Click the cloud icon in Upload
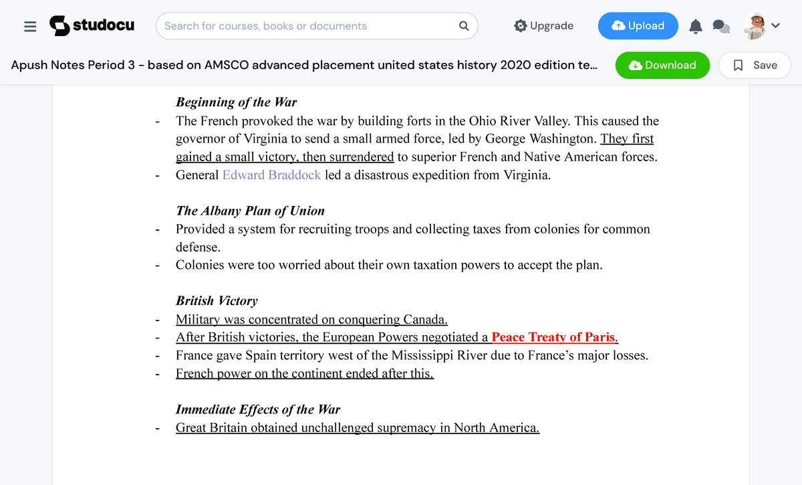The height and width of the screenshot is (485, 802). 618,26
